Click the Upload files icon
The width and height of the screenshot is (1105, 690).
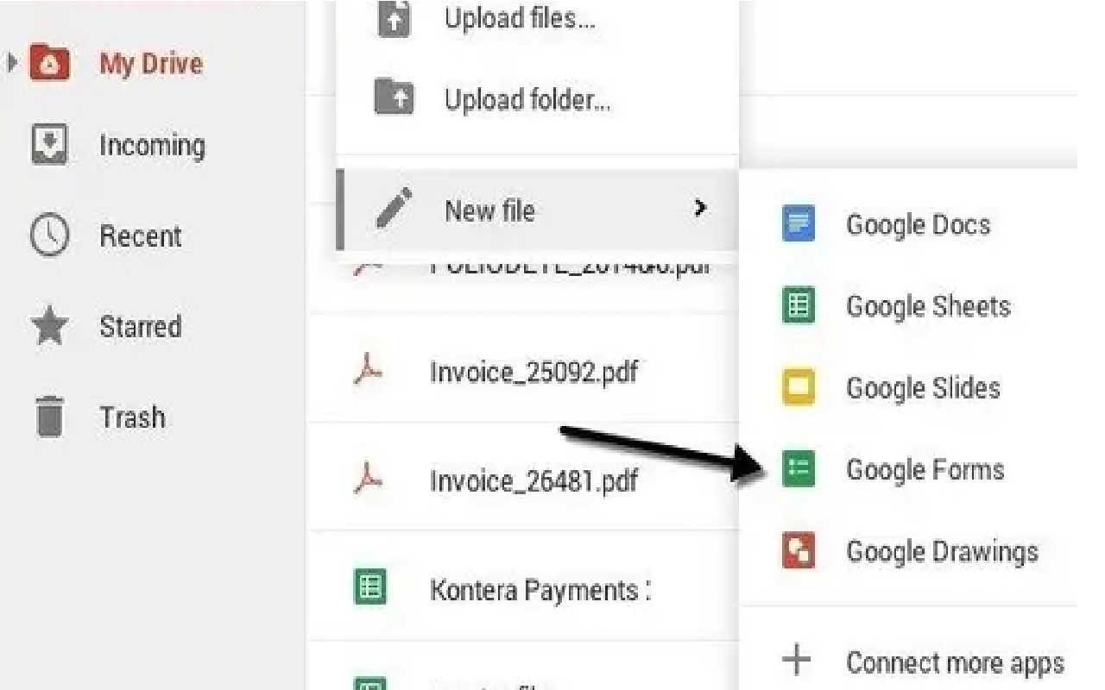click(395, 19)
